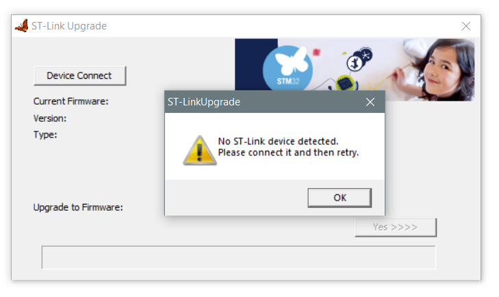The width and height of the screenshot is (499, 297).
Task: Click the girl's photo in banner
Action: (x=442, y=70)
